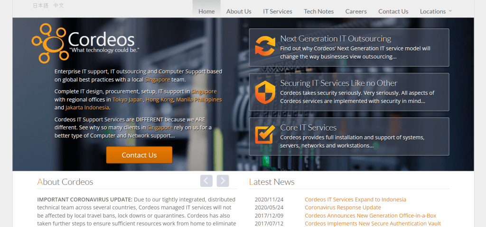Open the Core IT Services heading
The image size is (486, 227).
click(x=308, y=128)
